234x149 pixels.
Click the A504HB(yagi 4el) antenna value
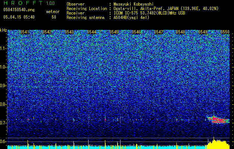click(131, 18)
